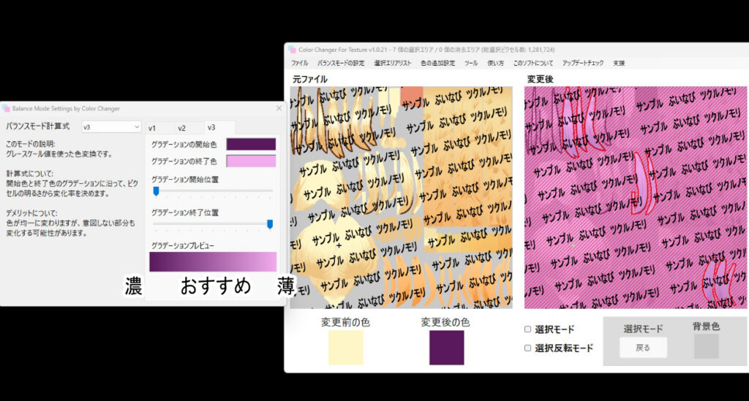Image resolution: width=749 pixels, height=401 pixels.
Task: Open the バランスモードの設定 menu
Action: [340, 64]
